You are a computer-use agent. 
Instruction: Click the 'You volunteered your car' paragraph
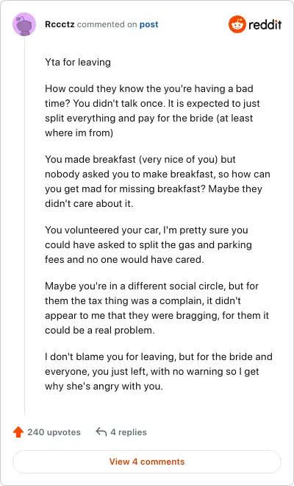coord(148,244)
